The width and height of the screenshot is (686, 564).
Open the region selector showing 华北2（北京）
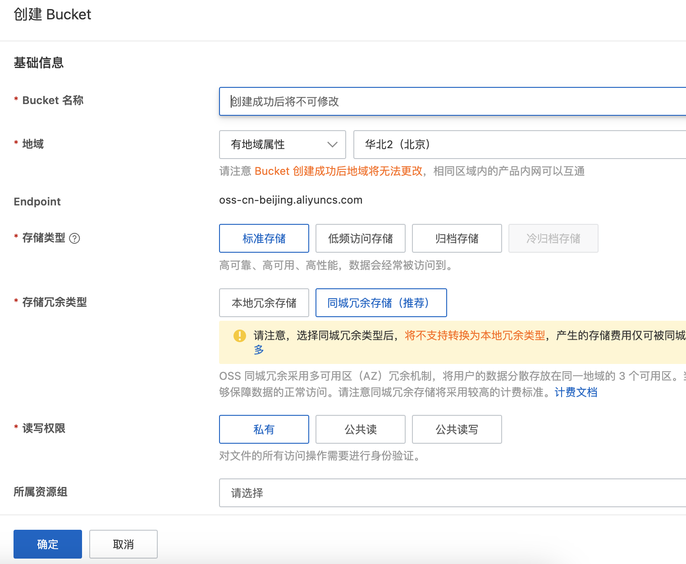[x=518, y=145]
